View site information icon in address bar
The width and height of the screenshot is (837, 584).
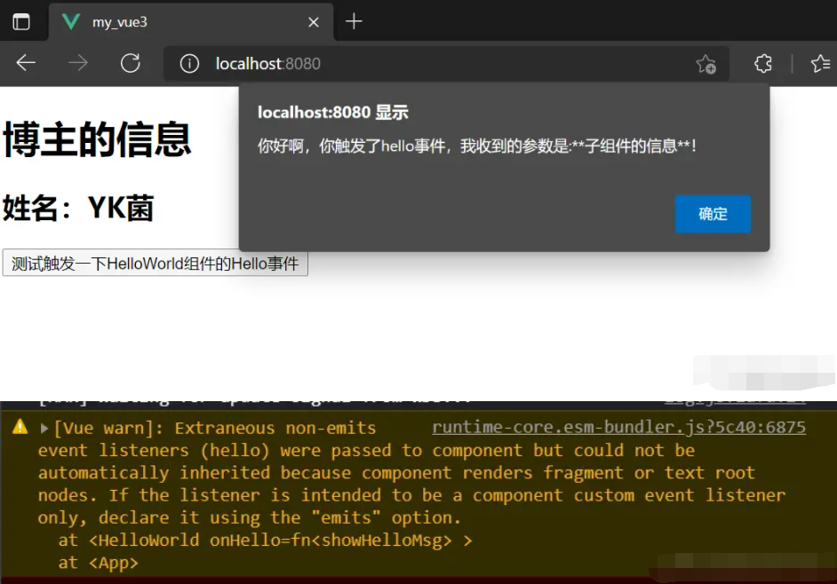189,64
